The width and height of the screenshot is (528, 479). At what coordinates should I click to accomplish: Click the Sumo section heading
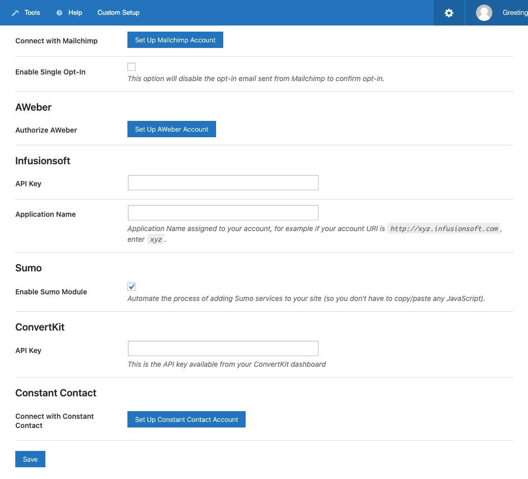click(x=28, y=268)
